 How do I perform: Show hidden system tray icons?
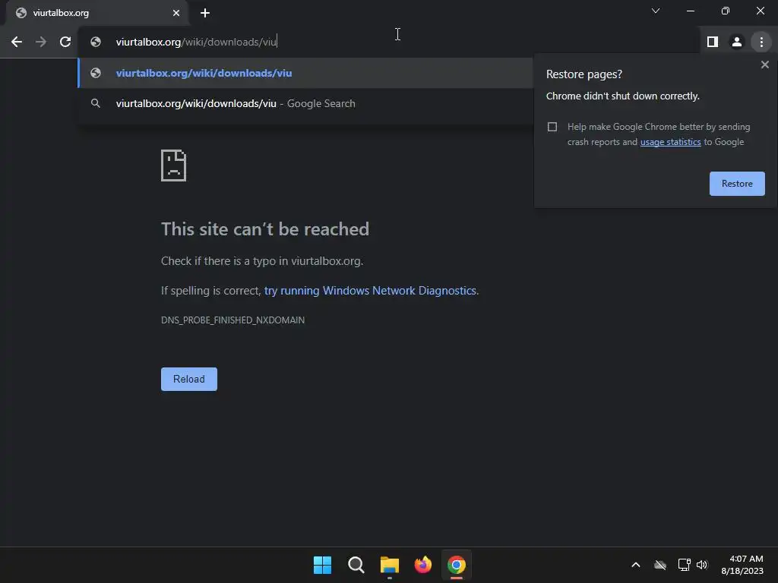point(636,565)
